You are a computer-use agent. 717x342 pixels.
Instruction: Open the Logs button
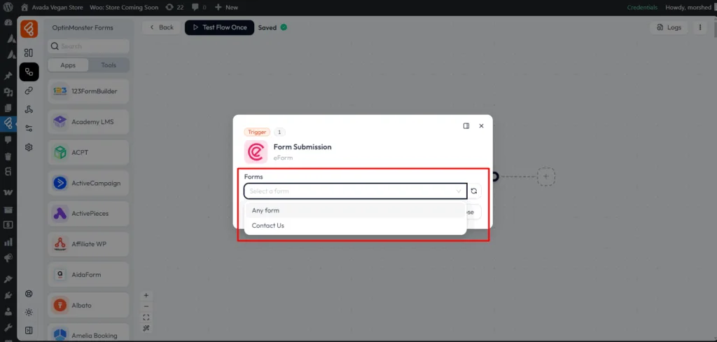(x=669, y=27)
